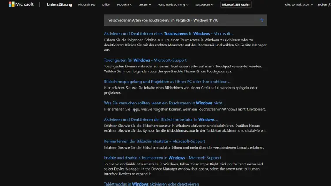Open Aktivieren und Deaktivieren eines Touchscreens result
331x186 pixels.
[169, 34]
